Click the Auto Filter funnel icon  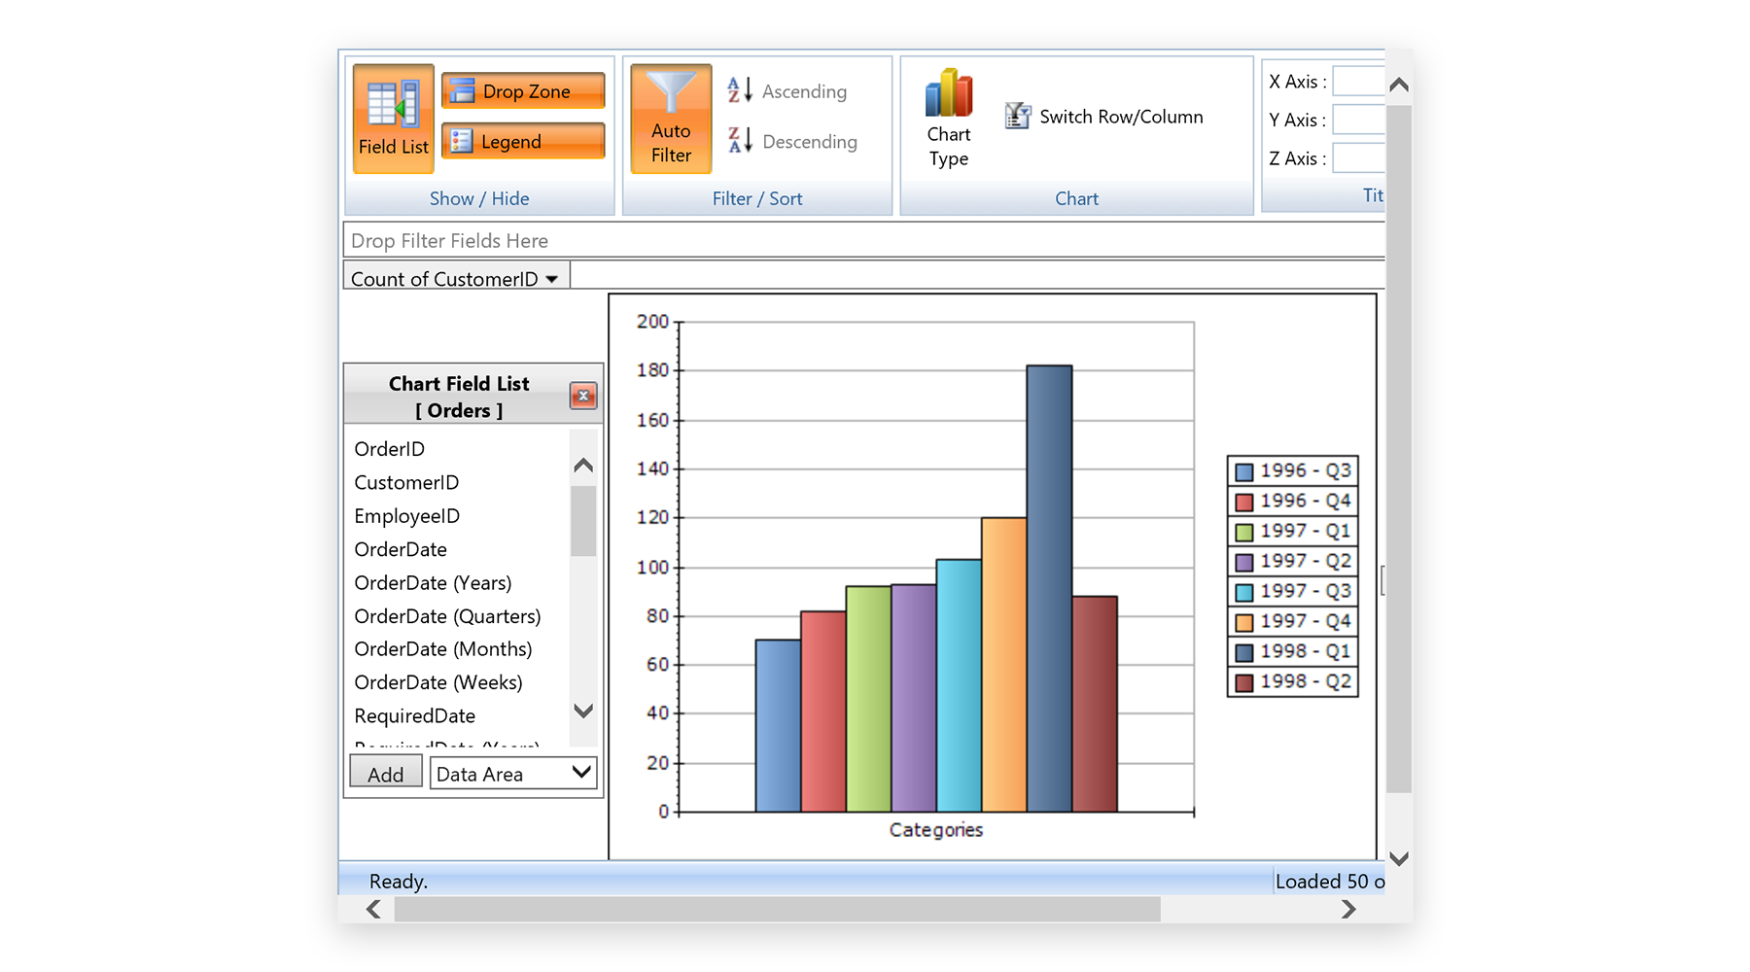[671, 94]
